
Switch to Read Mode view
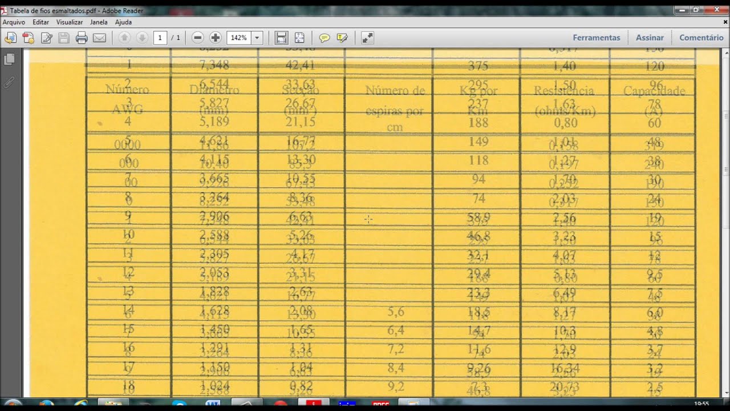tap(368, 38)
